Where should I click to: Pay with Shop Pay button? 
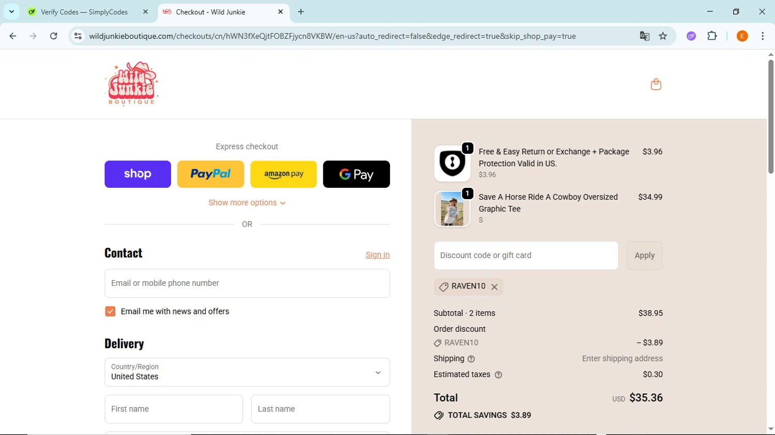tap(137, 174)
